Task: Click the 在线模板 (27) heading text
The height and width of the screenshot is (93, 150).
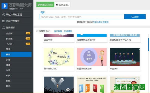Action: pos(43,31)
